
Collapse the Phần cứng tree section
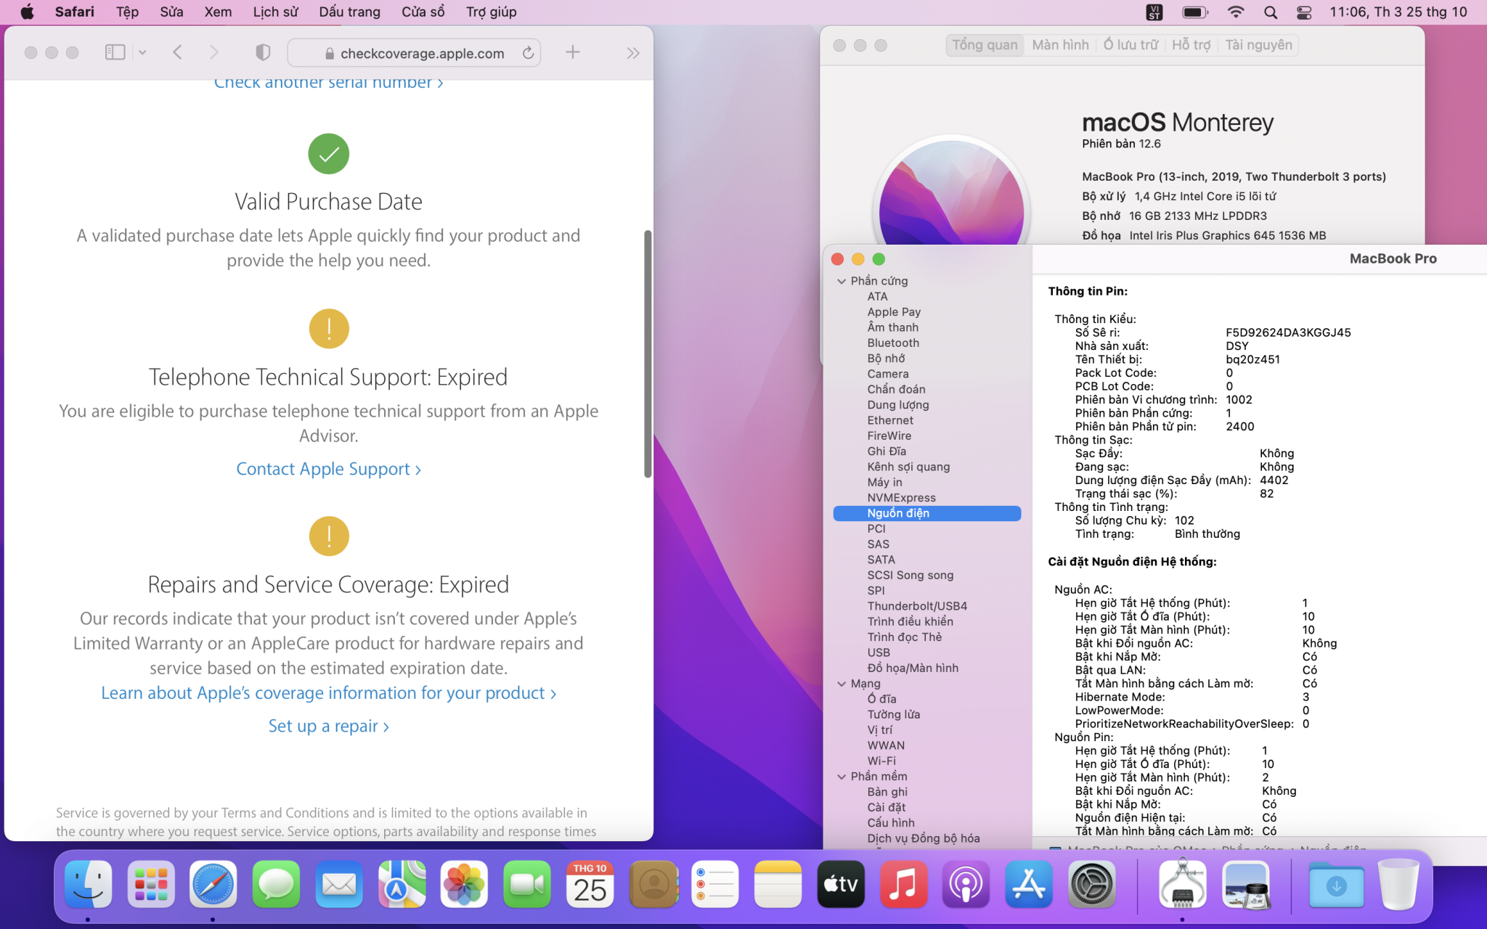tap(842, 281)
